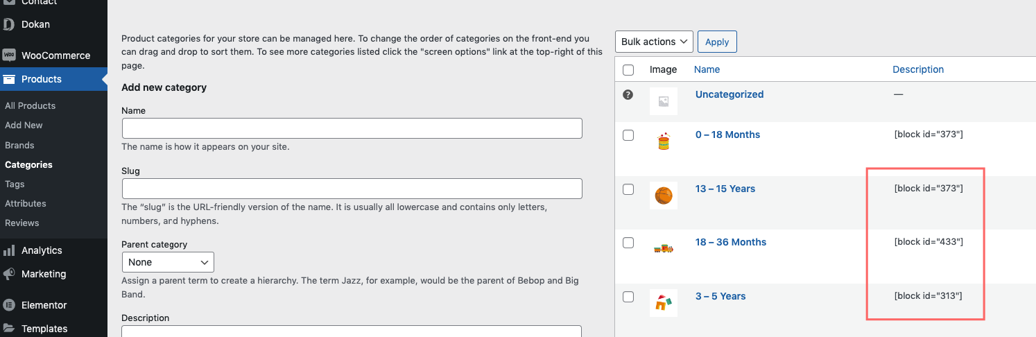
Task: Click the Elementor sidebar icon
Action: [x=9, y=305]
